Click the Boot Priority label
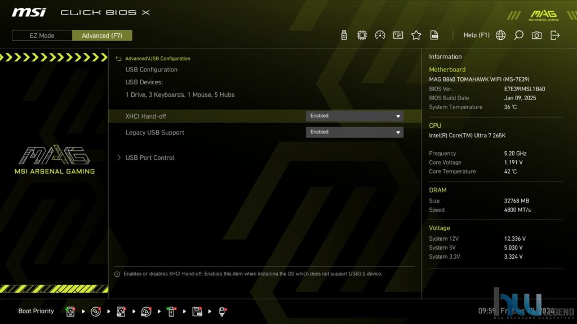The height and width of the screenshot is (324, 577). coord(36,311)
